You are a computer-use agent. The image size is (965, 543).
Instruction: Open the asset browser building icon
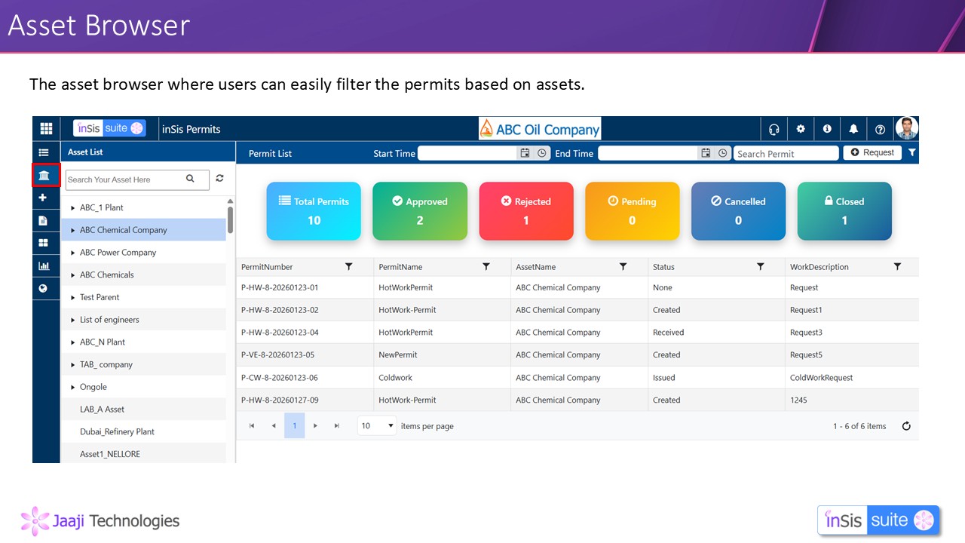tap(44, 176)
